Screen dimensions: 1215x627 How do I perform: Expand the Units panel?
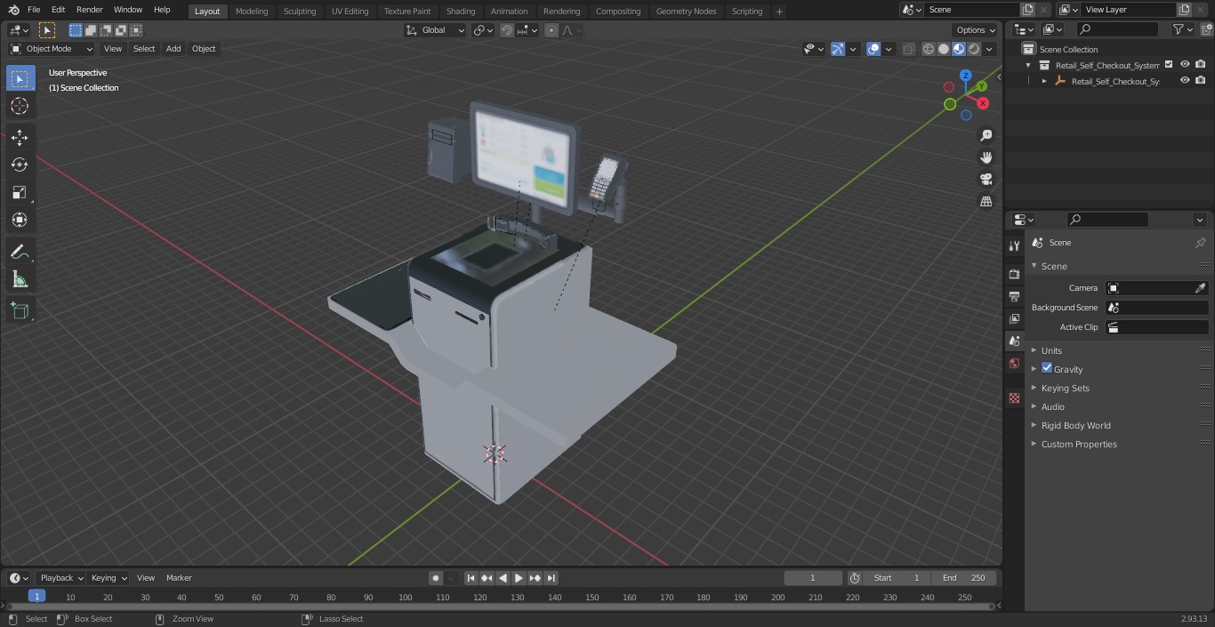[x=1050, y=350]
